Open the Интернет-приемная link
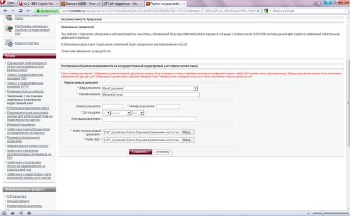The width and height of the screenshot is (350, 216). 21,124
